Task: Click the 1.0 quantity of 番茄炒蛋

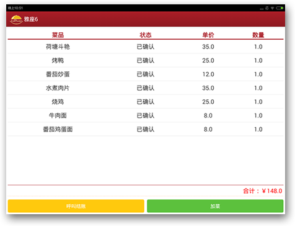Action: [258, 74]
